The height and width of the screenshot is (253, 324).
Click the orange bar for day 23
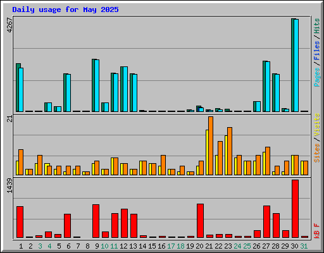230,151
